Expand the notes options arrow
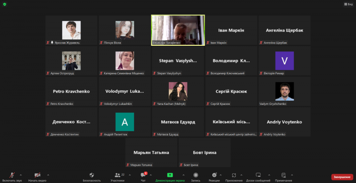The width and height of the screenshot is (356, 183). [x=292, y=175]
